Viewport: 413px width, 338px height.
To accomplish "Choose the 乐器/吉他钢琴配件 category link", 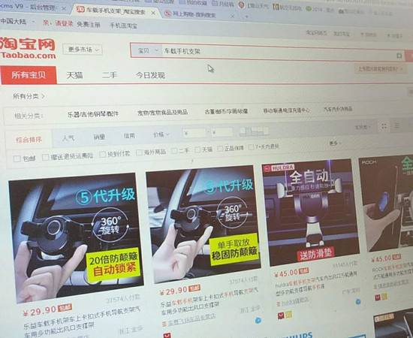I will click(x=93, y=114).
